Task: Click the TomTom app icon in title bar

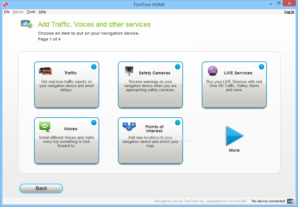Action: click(x=5, y=4)
